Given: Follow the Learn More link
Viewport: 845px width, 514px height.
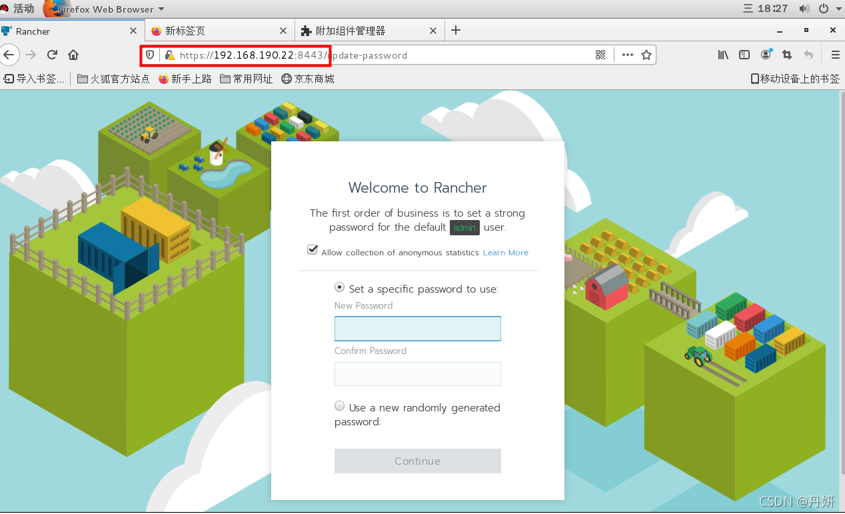Looking at the screenshot, I should click(505, 253).
